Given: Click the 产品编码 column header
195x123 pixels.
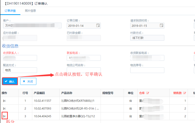Looking at the screenshot, I should click(x=39, y=93).
